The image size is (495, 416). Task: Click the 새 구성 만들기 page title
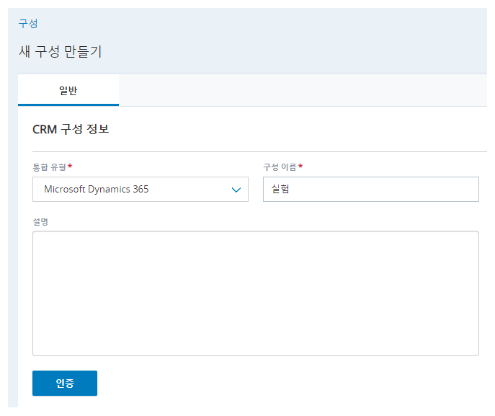pos(61,51)
